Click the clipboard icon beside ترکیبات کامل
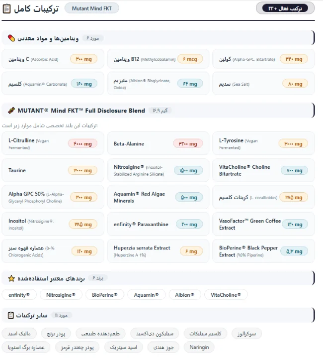This screenshot has width=323, height=358. [x=6, y=8]
